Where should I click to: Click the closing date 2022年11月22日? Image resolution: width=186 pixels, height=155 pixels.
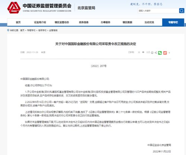[162, 151]
